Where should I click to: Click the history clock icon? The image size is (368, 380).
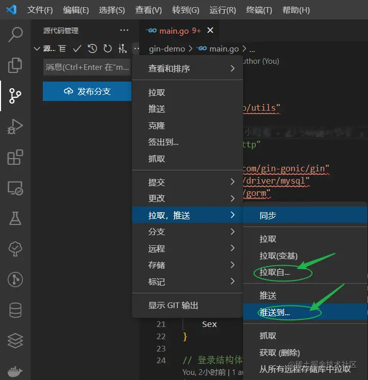(92, 49)
